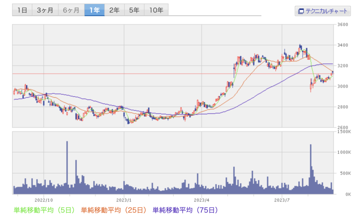Show the 5年 chart period
This screenshot has width=354, height=216.
(x=134, y=10)
